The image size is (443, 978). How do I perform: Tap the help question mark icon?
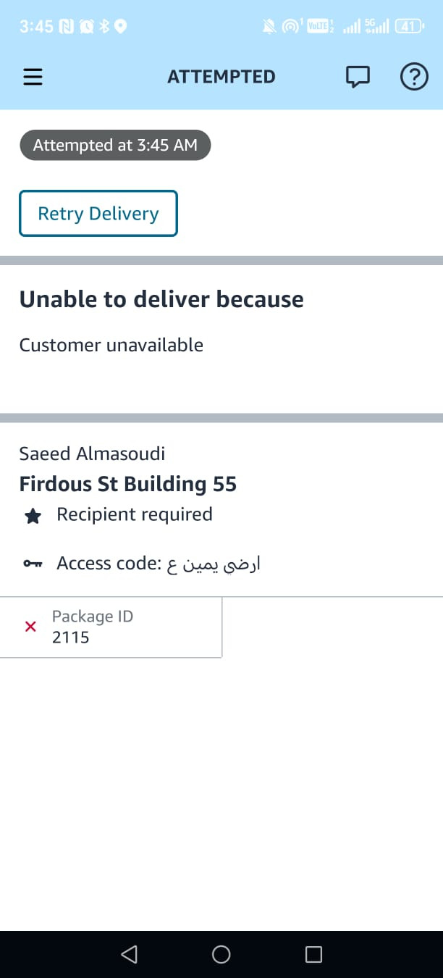tap(414, 77)
